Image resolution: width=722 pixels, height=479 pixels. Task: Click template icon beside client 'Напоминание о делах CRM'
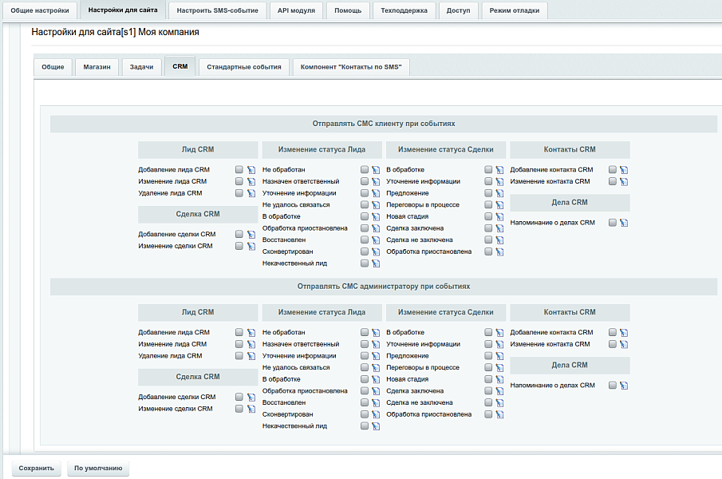(x=624, y=223)
